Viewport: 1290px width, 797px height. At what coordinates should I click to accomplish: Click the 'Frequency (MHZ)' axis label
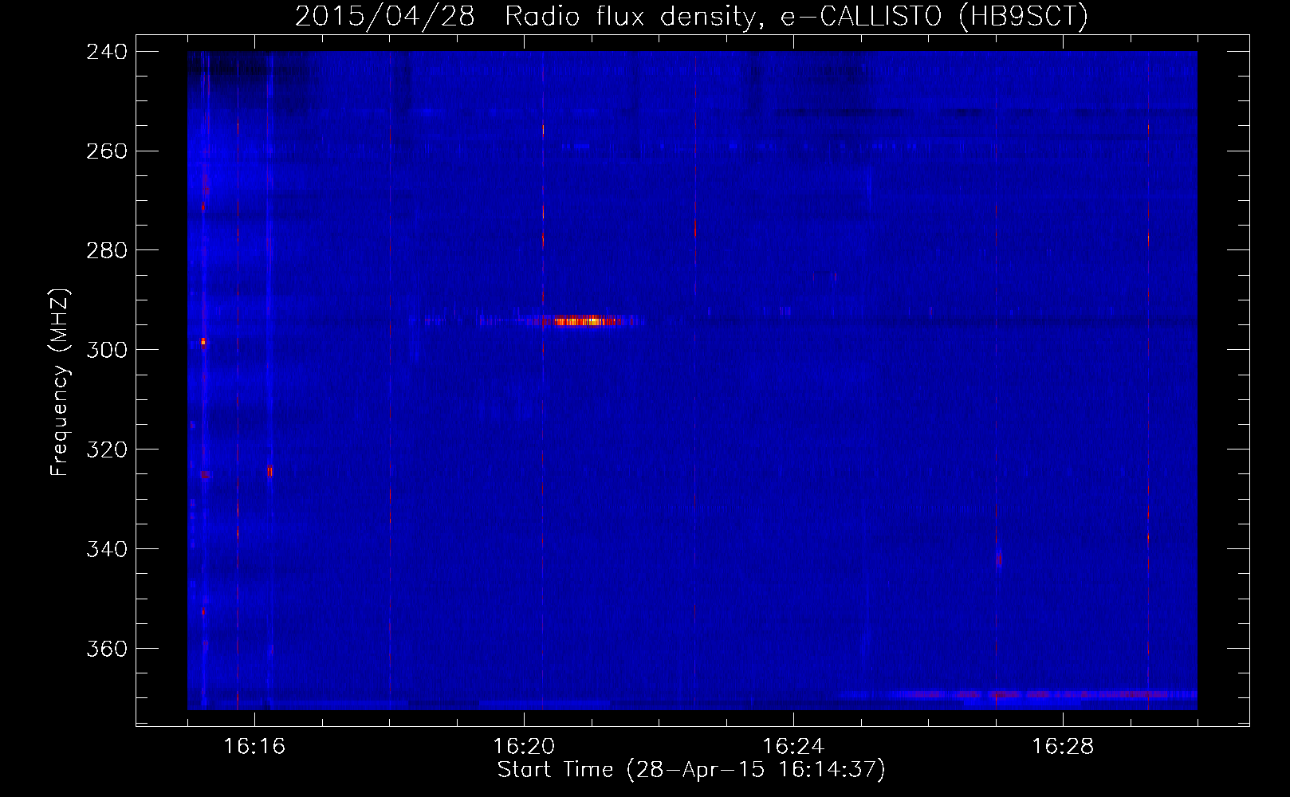click(60, 383)
